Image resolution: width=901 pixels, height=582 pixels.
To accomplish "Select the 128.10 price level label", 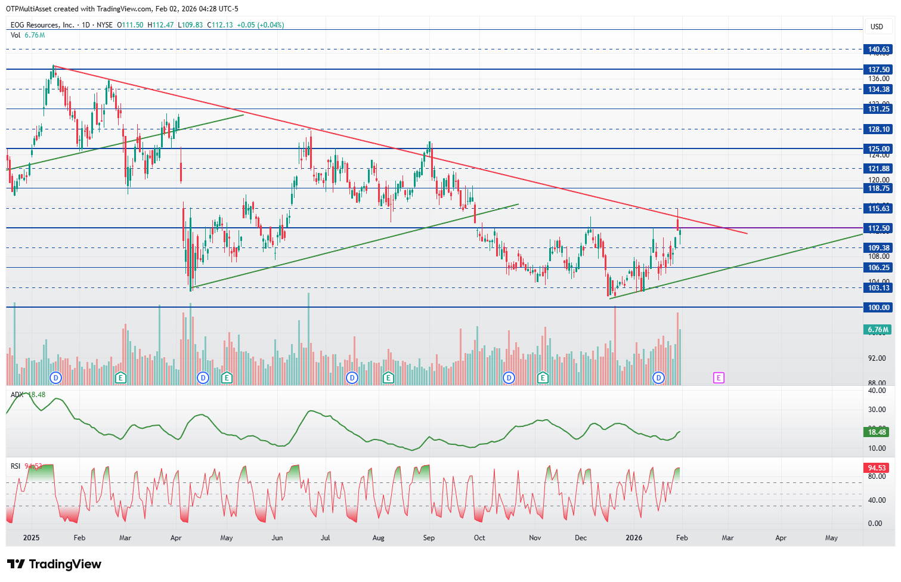I will point(879,129).
